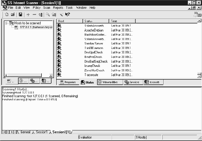Click the minus Remove host toolbar icon
The width and height of the screenshot is (202, 141).
pos(34,15)
